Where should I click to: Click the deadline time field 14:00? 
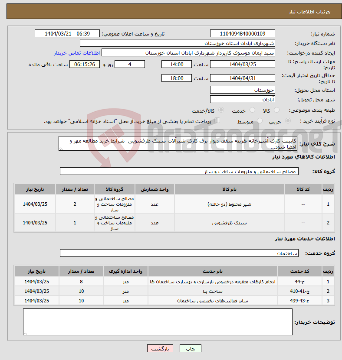click(176, 64)
